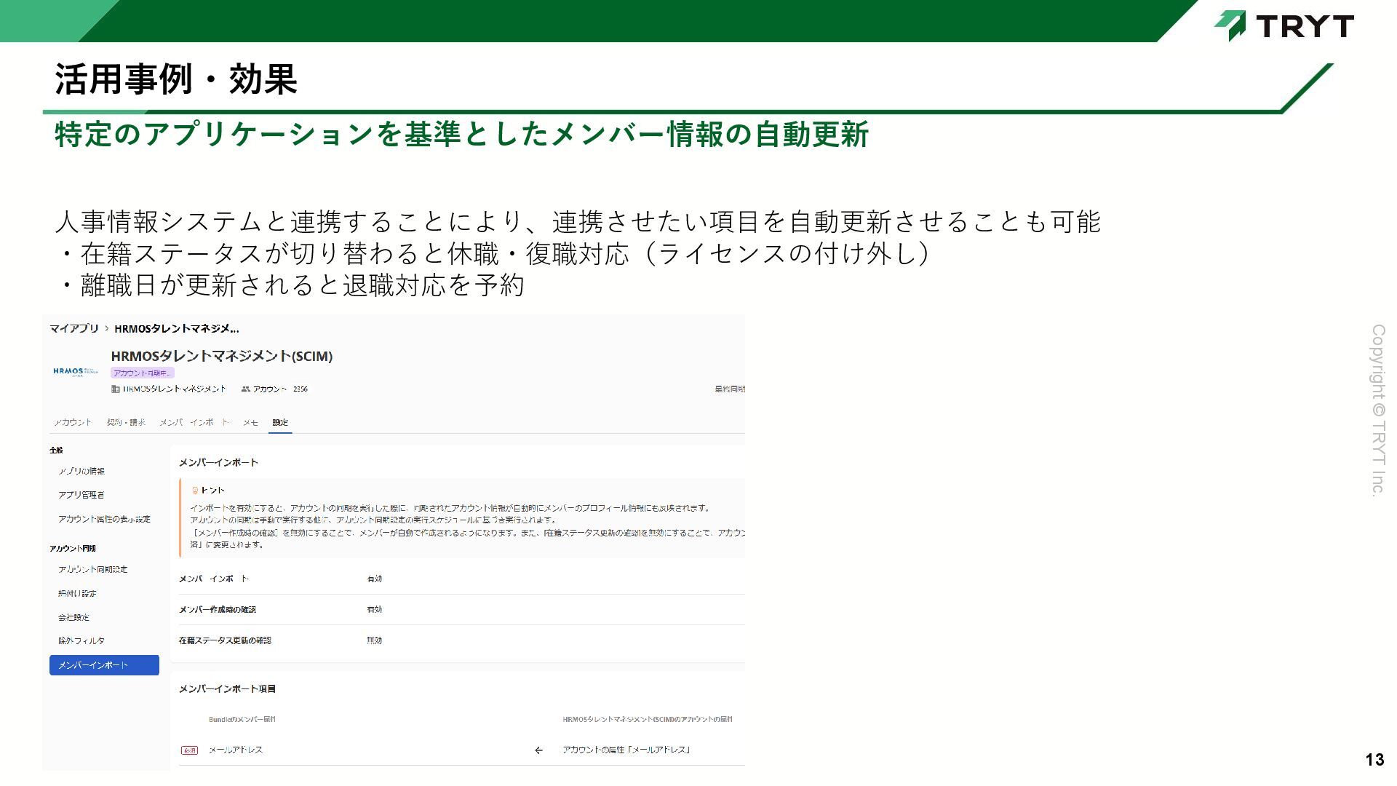
Task: Click the TRYT logo in header
Action: (x=1283, y=25)
